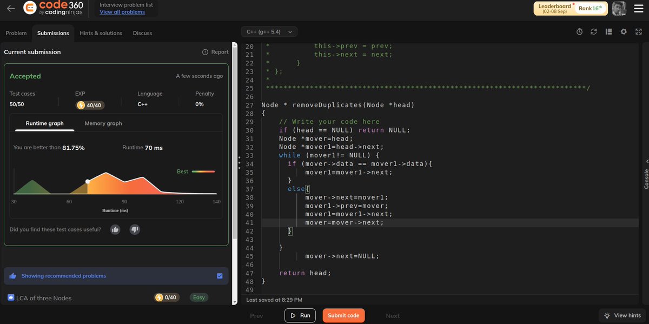Viewport: 649px width, 324px height.
Task: Give thumbs down to the test cases
Action: [134, 229]
